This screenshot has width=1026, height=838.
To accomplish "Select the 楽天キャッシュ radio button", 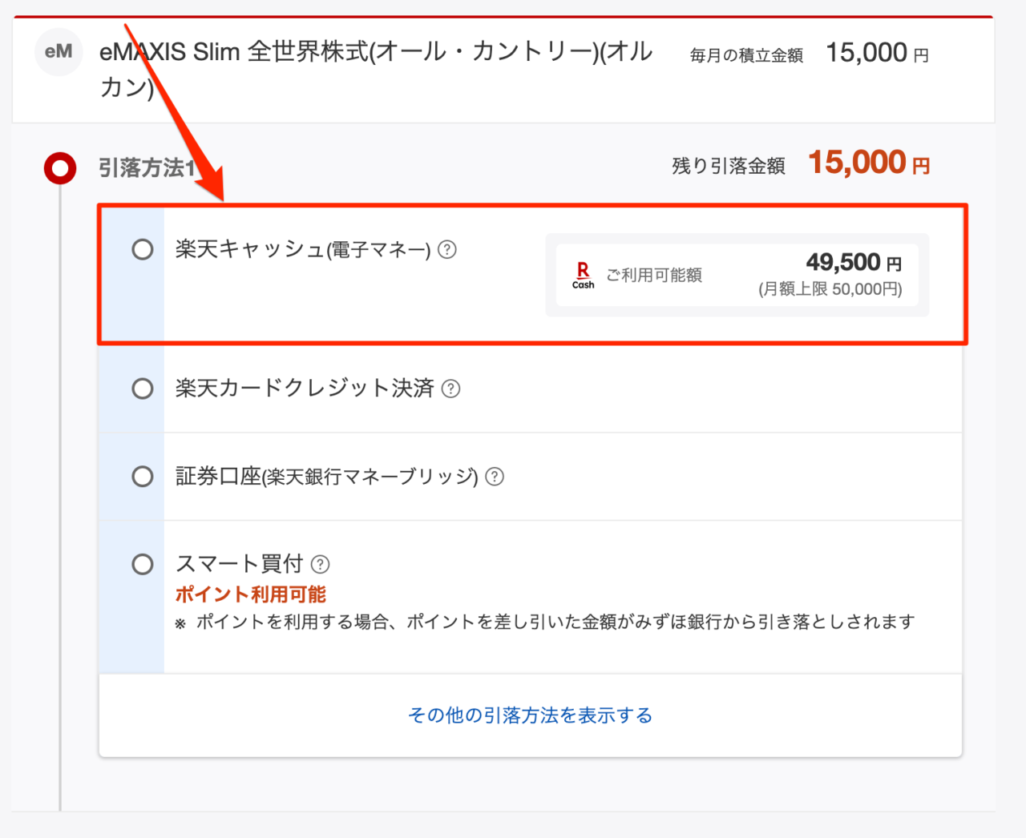I will pos(143,249).
